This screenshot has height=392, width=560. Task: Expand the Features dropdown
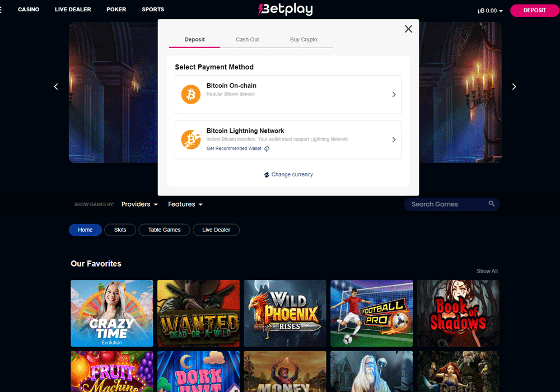[x=185, y=204]
